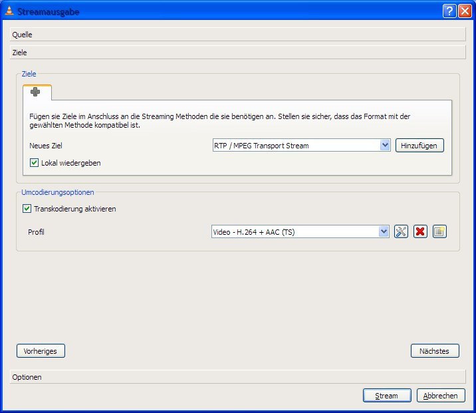
Task: Expand the Ziele section header
Action: tap(238, 53)
